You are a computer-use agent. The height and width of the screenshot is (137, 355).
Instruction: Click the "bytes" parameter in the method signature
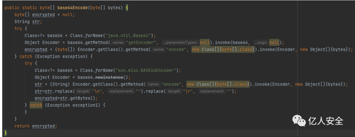114,8
